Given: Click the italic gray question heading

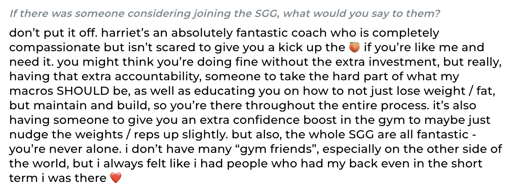Looking at the screenshot, I should pyautogui.click(x=225, y=14).
